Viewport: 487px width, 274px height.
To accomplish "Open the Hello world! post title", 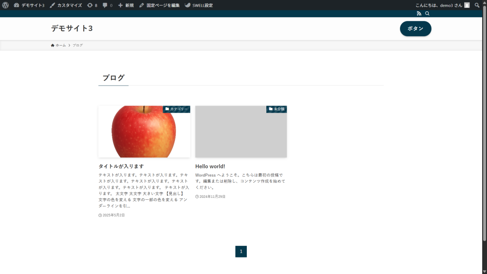I will coord(210,166).
